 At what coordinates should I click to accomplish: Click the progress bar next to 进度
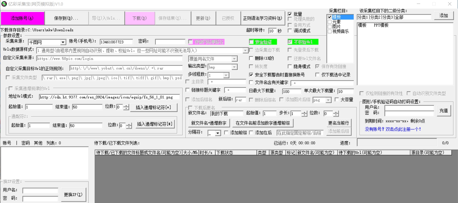tap(397, 142)
